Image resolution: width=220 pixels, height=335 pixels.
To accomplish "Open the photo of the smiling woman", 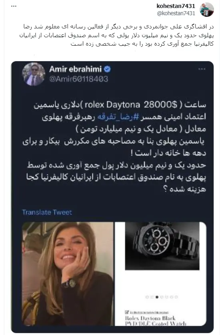I will tap(68, 274).
